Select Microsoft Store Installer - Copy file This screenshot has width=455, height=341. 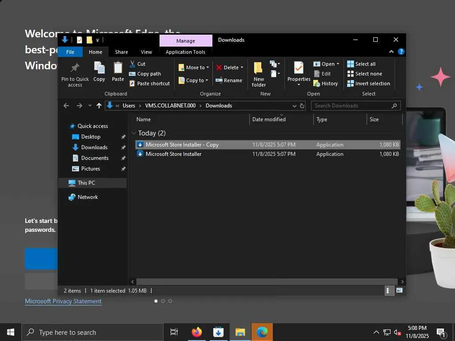pyautogui.click(x=267, y=145)
